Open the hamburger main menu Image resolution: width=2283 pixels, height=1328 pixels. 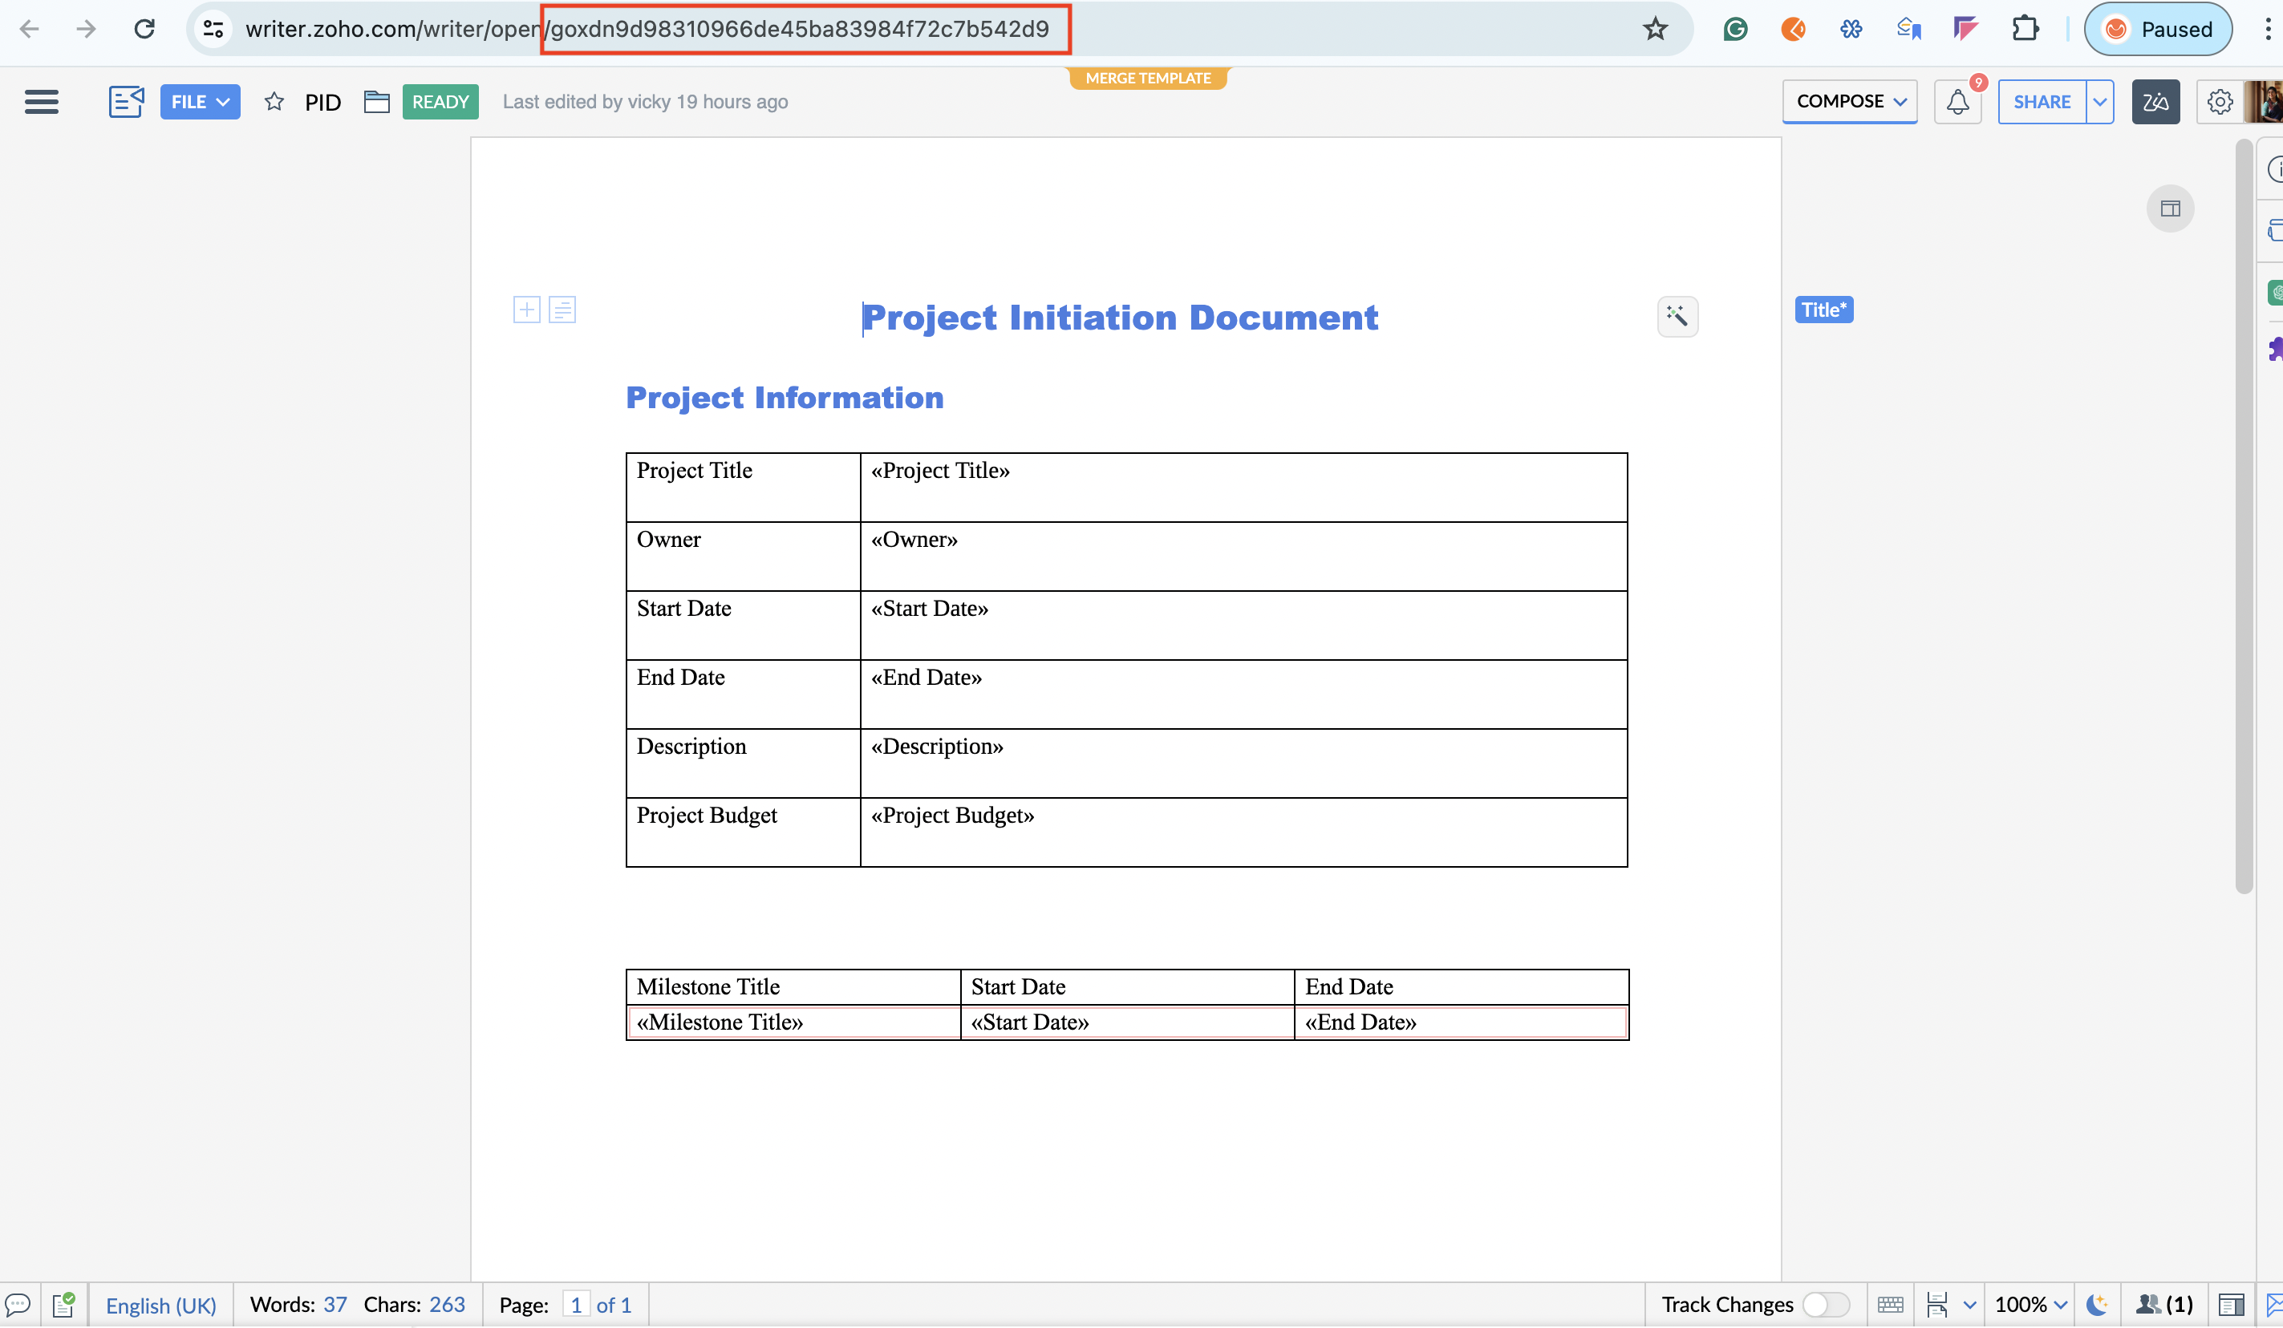42,102
